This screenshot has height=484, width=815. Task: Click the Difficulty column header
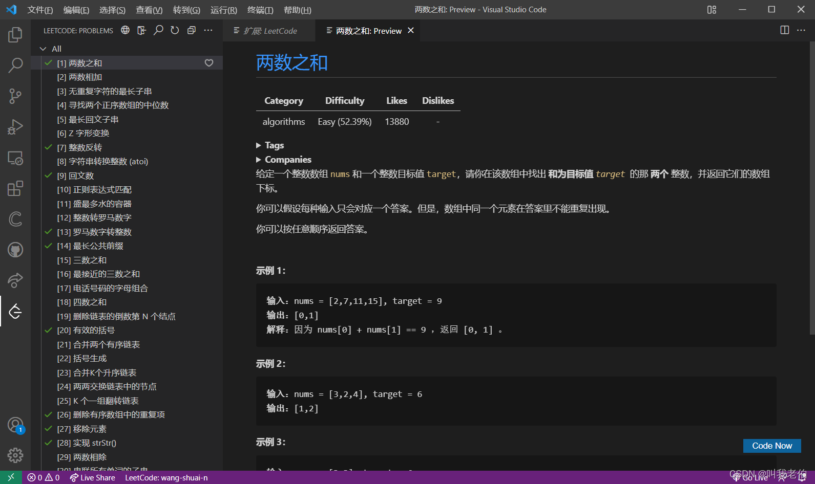click(345, 101)
